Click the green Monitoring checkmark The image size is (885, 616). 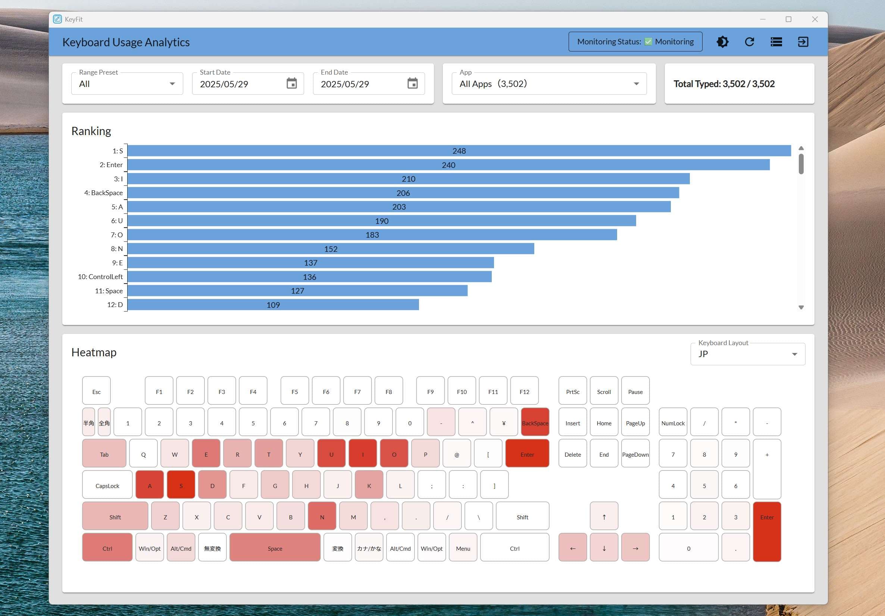648,42
